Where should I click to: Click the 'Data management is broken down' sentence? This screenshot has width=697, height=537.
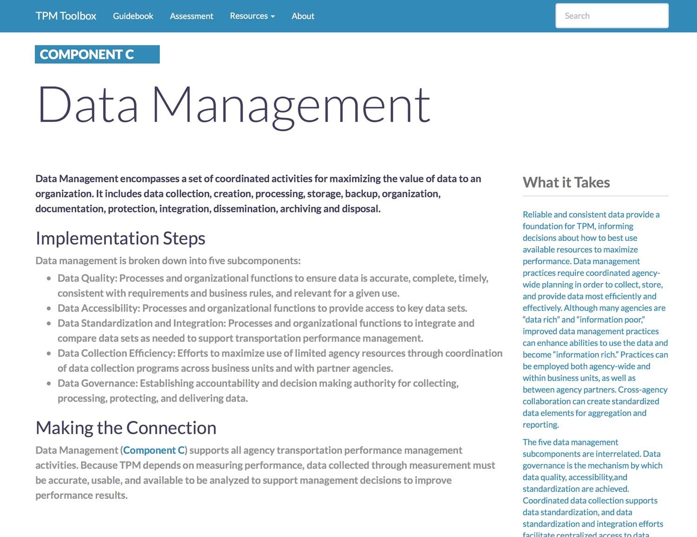[168, 260]
